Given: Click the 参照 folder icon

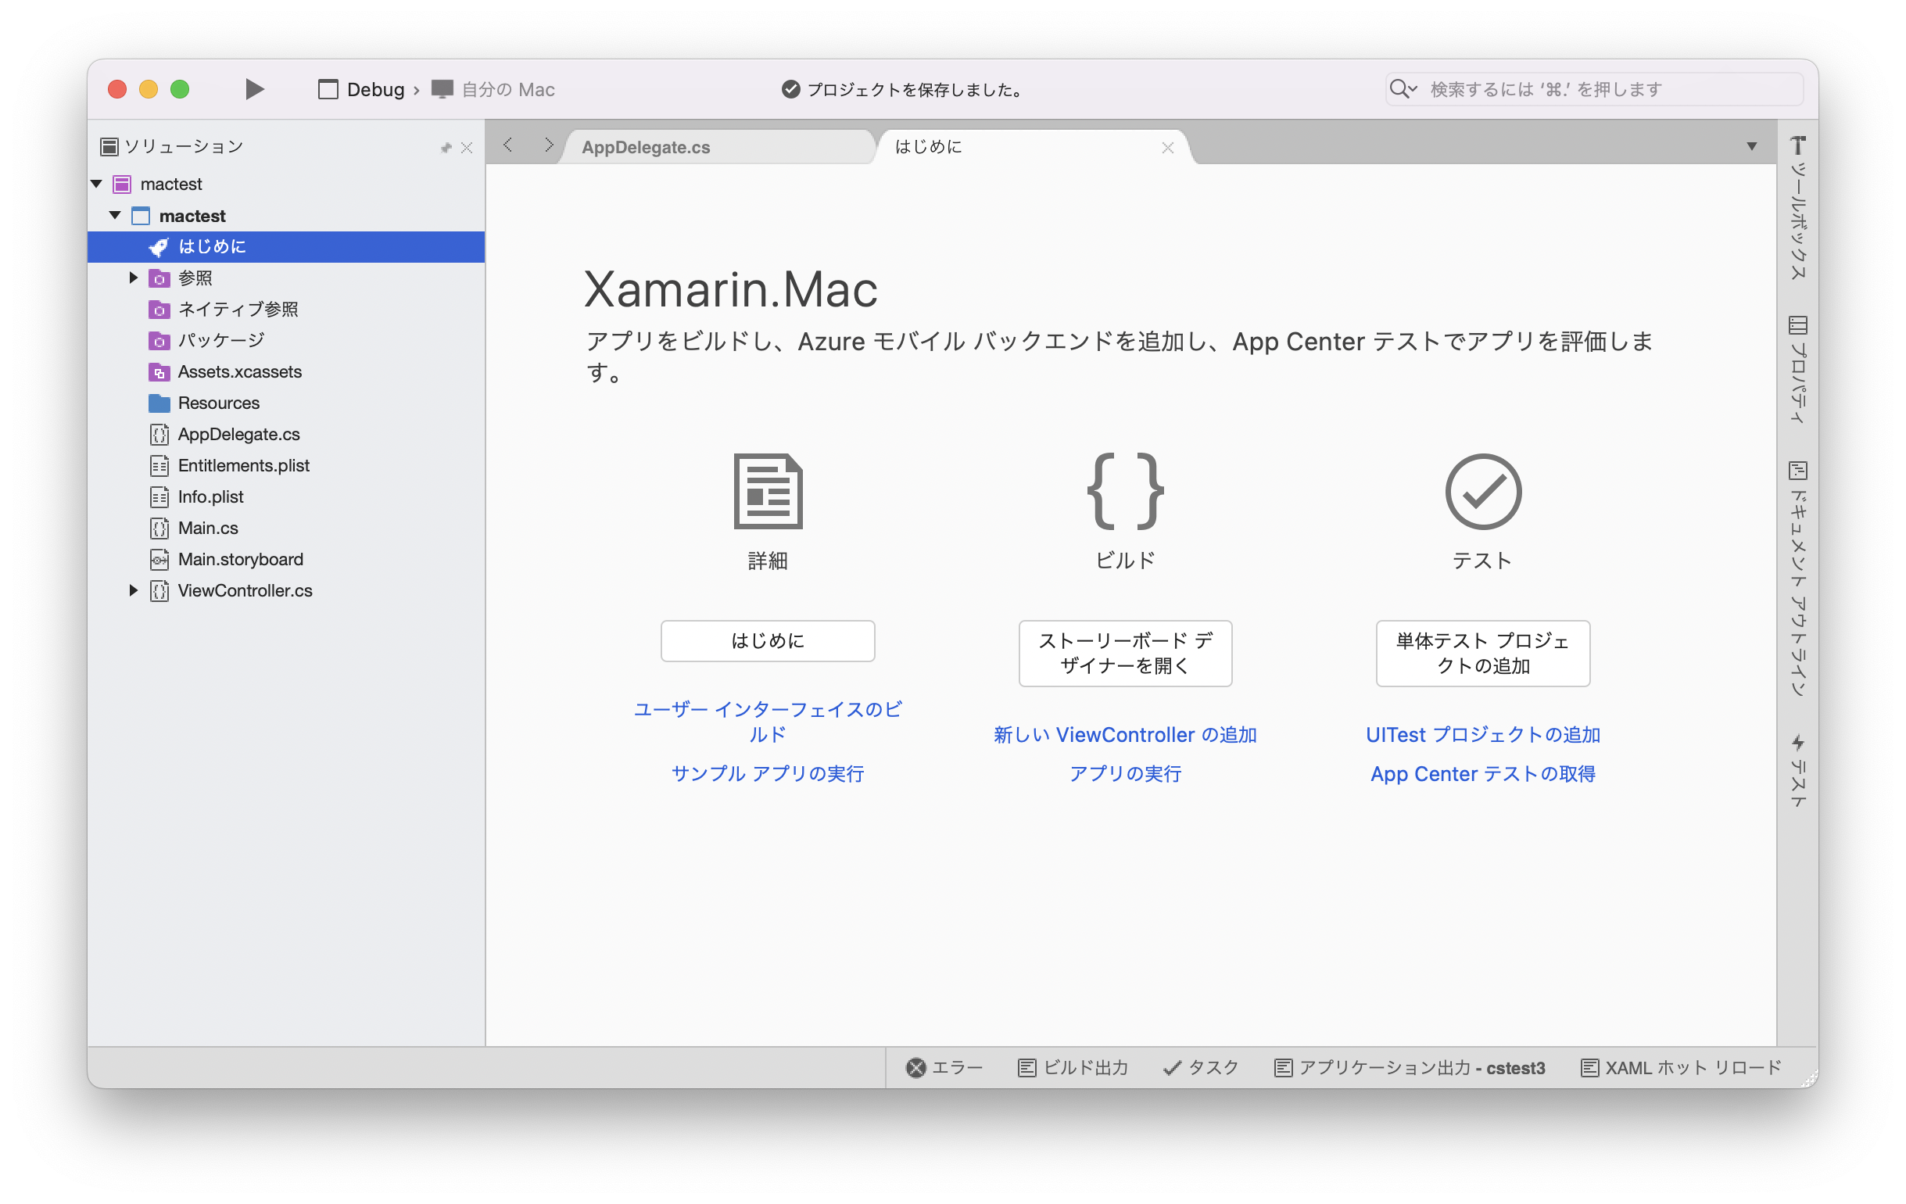Looking at the screenshot, I should pyautogui.click(x=159, y=278).
